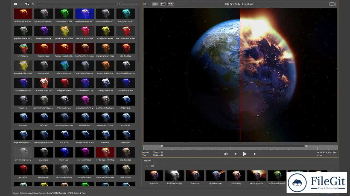350x196 pixels.
Task: Select the strongMagentaTint.bsp preset thumbnail
Action: click(84, 100)
